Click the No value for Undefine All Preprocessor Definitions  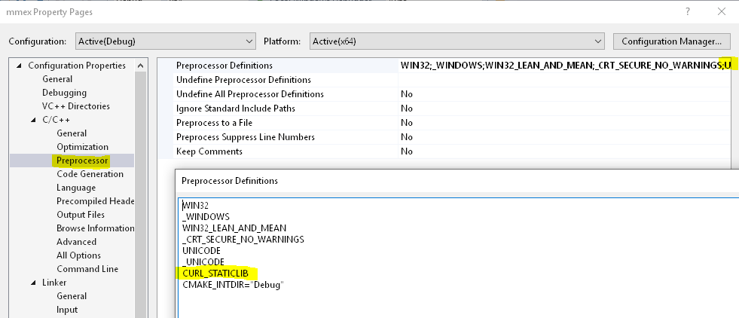coord(407,94)
